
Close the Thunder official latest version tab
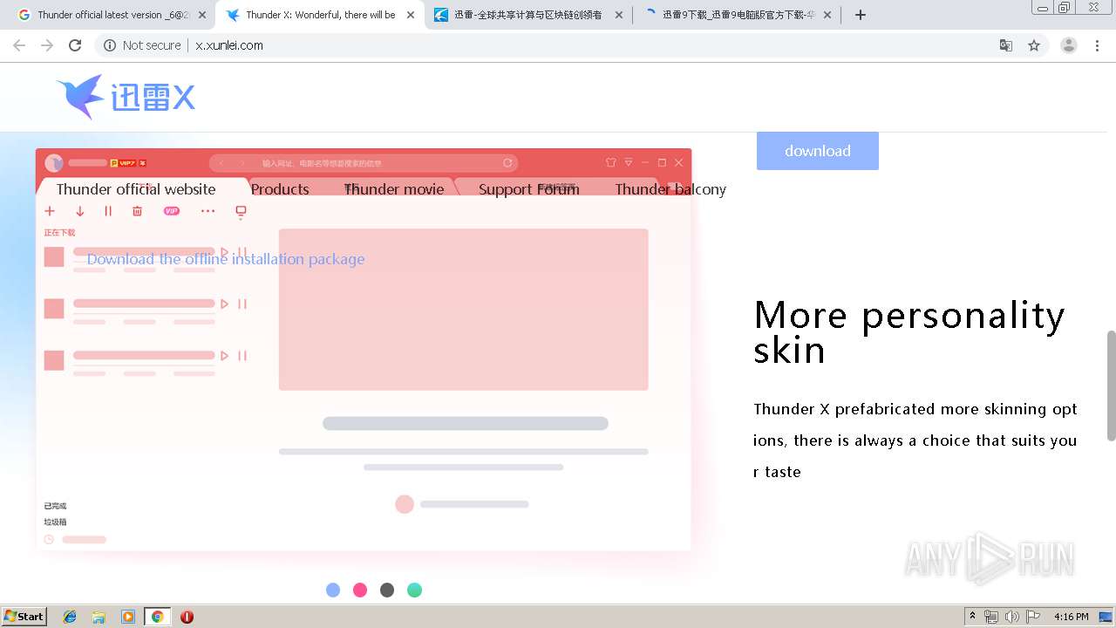201,15
